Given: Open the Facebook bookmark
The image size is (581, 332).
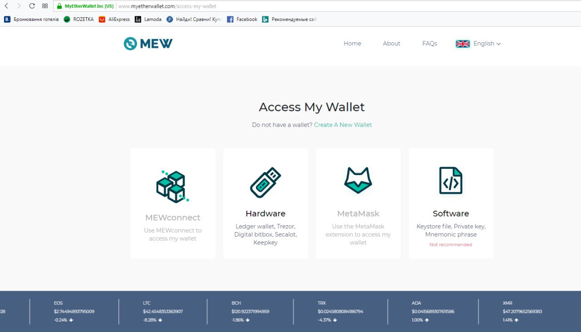Looking at the screenshot, I should pos(242,19).
